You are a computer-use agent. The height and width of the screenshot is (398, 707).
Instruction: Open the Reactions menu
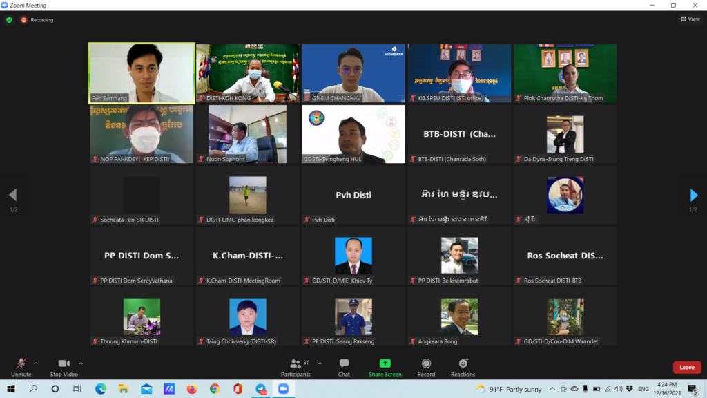pyautogui.click(x=463, y=363)
